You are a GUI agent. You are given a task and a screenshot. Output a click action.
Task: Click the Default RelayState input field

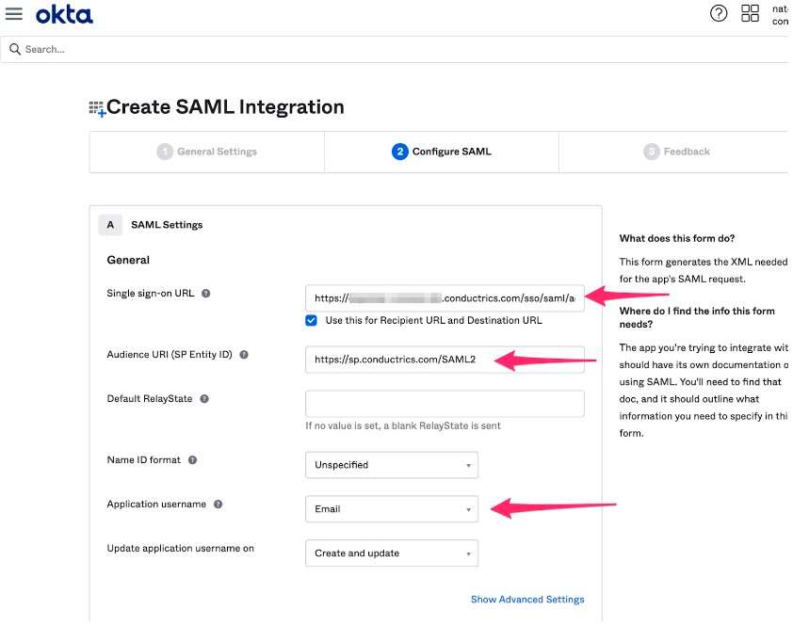pos(445,404)
